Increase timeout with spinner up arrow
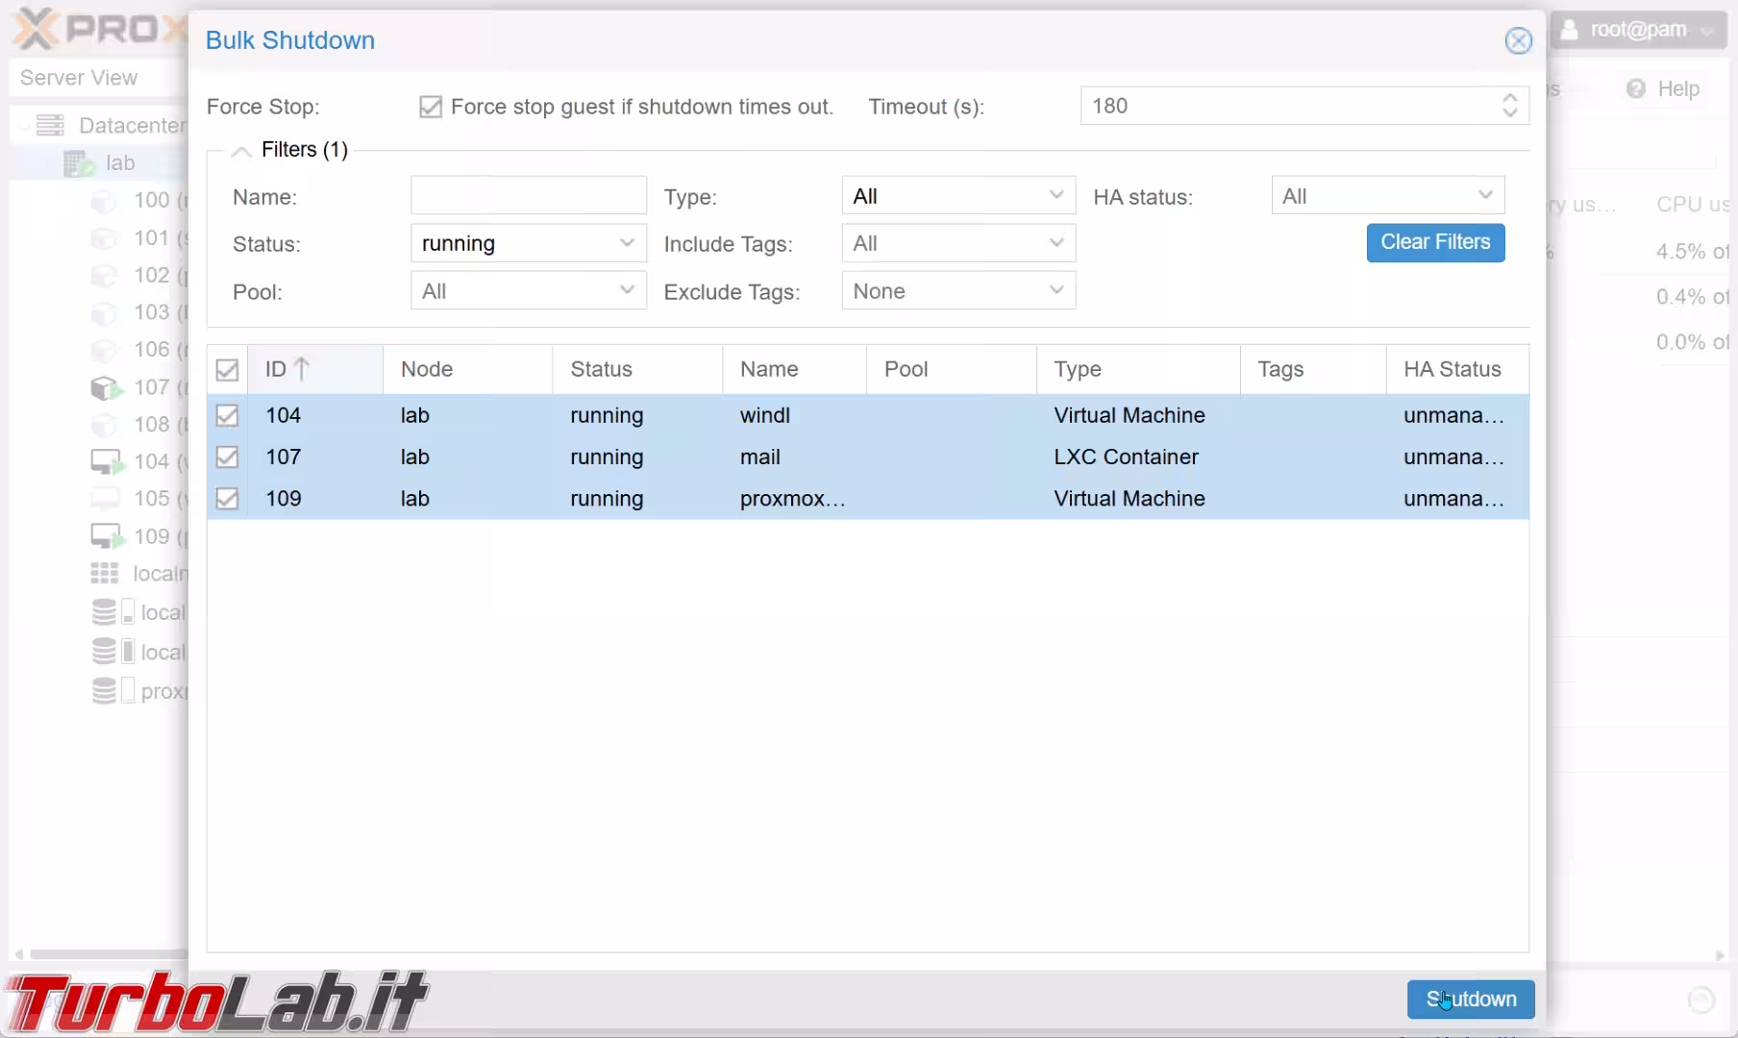 (x=1509, y=98)
